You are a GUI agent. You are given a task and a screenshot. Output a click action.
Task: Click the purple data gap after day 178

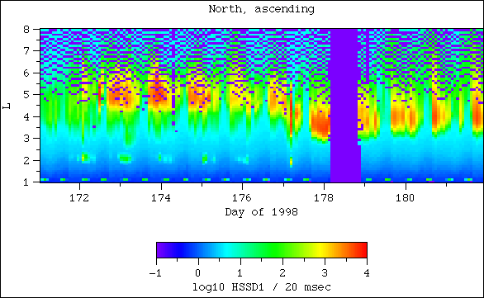[344, 106]
